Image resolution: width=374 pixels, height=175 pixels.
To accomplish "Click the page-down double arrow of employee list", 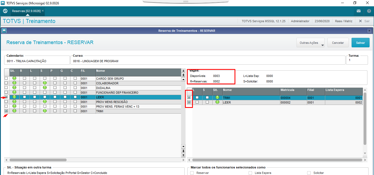I will (183, 151).
